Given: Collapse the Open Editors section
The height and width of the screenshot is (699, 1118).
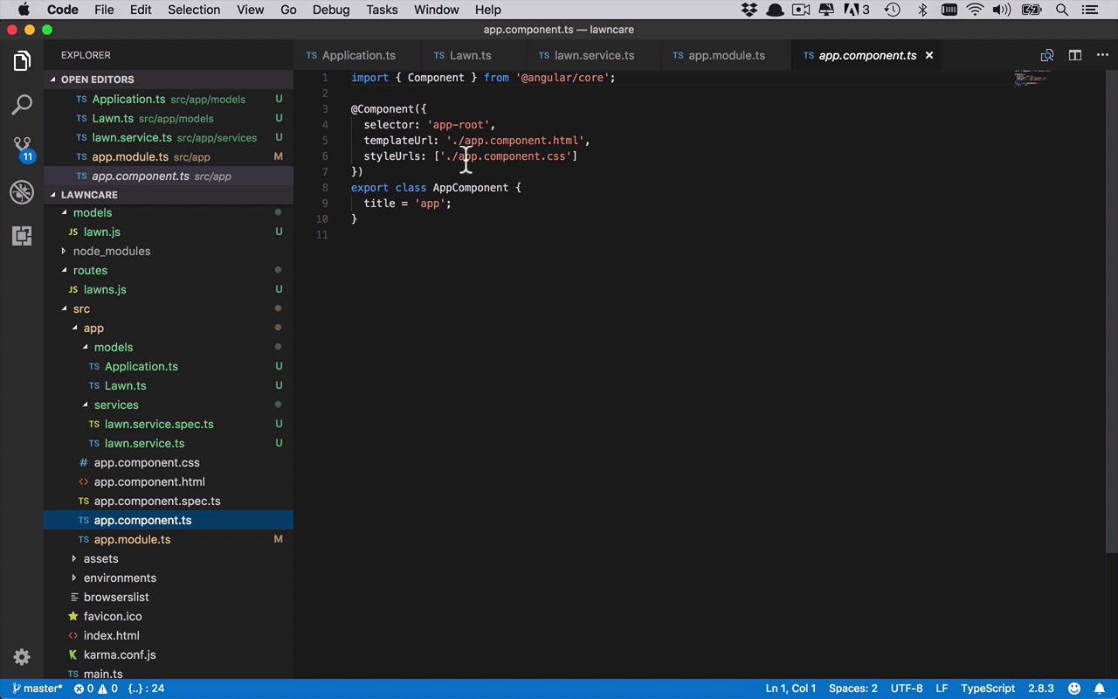Looking at the screenshot, I should pyautogui.click(x=97, y=80).
